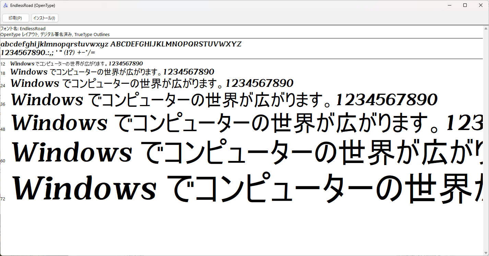Click the 'OpenType レイアウト, デジタル署名済み' info line
Image resolution: width=489 pixels, height=256 pixels.
(x=55, y=34)
